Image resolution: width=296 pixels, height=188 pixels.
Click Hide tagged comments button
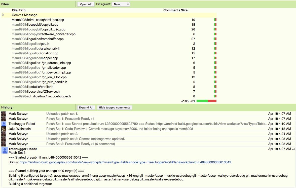point(115,108)
